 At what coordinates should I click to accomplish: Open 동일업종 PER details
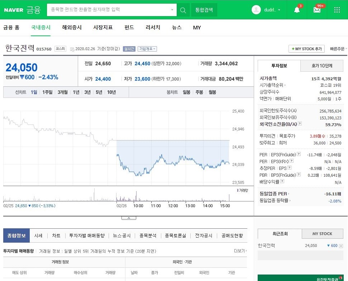(x=274, y=194)
